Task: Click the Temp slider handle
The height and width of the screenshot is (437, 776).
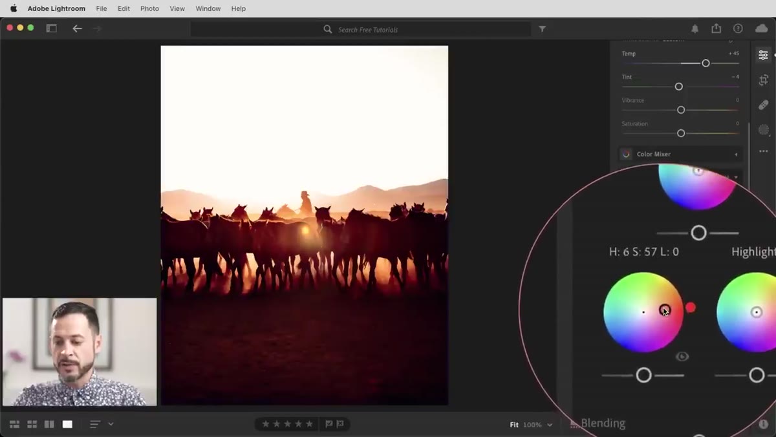Action: (x=706, y=63)
